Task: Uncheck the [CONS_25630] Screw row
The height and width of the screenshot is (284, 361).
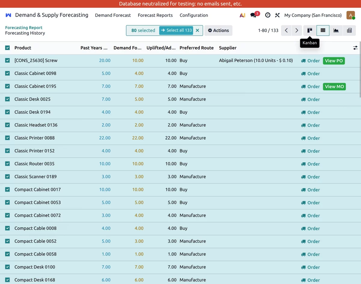Action: coord(8,61)
